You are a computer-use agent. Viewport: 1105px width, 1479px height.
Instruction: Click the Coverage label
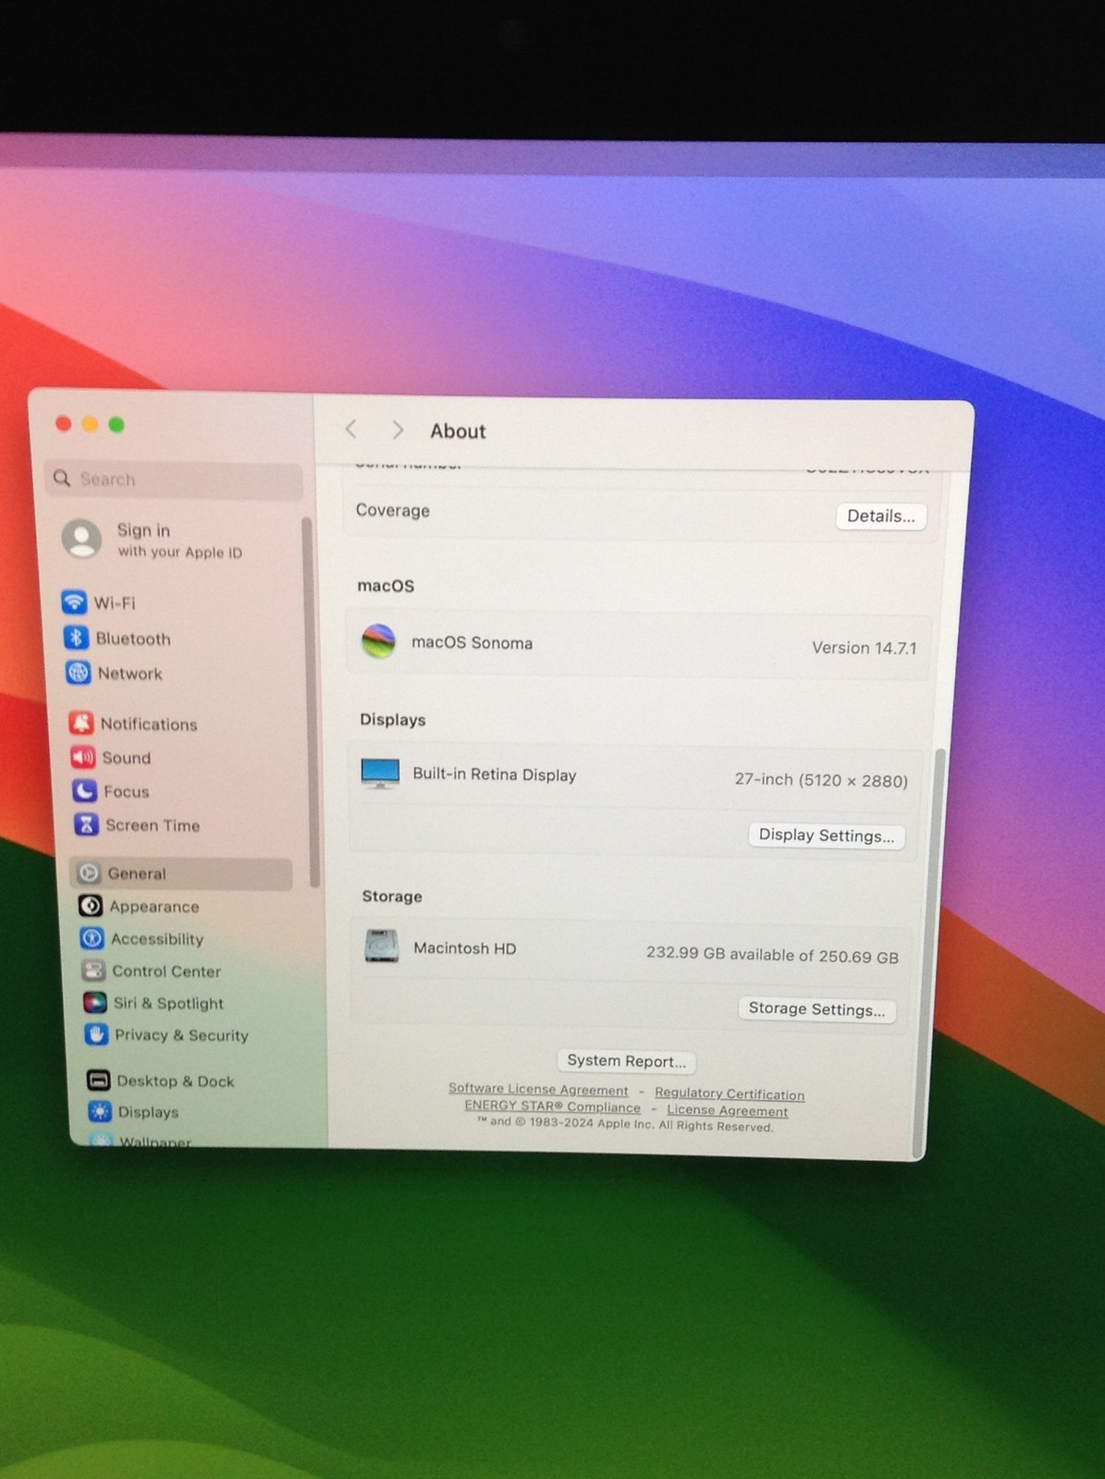point(393,510)
